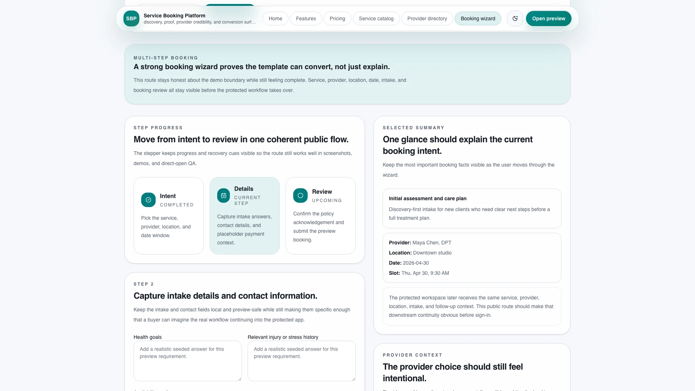695x391 pixels.
Task: Click the Provider: Maya Chen, DPT line
Action: tap(420, 243)
